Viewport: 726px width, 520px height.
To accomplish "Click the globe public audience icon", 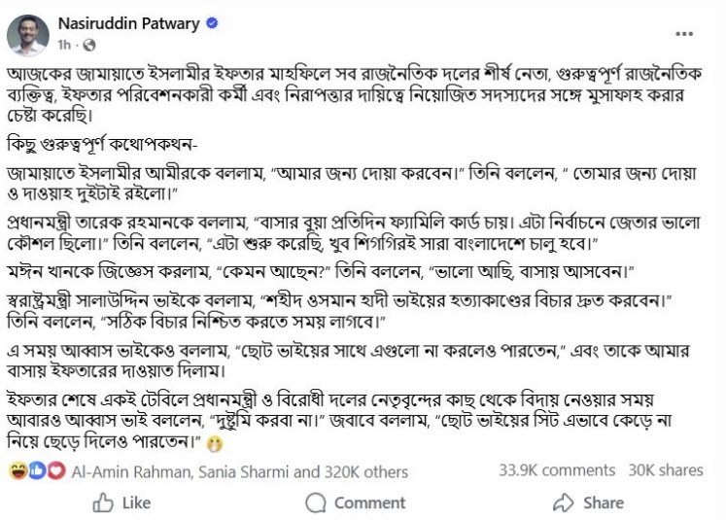I will point(89,46).
